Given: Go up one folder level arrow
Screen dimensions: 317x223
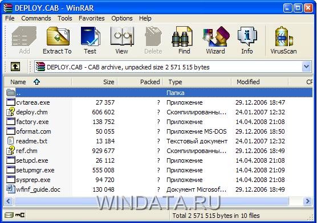Looking at the screenshot, I should (x=15, y=67).
